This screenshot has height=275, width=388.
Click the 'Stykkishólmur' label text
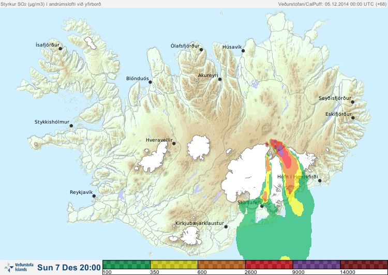tap(52, 122)
